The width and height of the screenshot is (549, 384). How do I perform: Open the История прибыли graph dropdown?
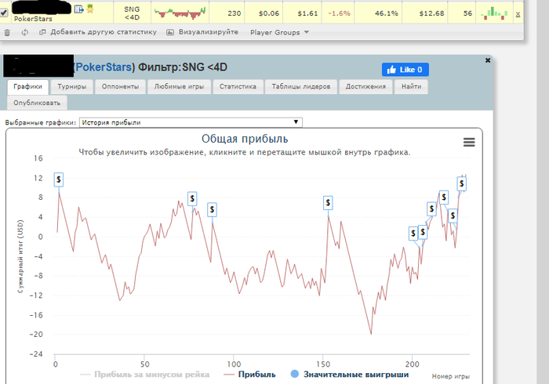point(191,122)
